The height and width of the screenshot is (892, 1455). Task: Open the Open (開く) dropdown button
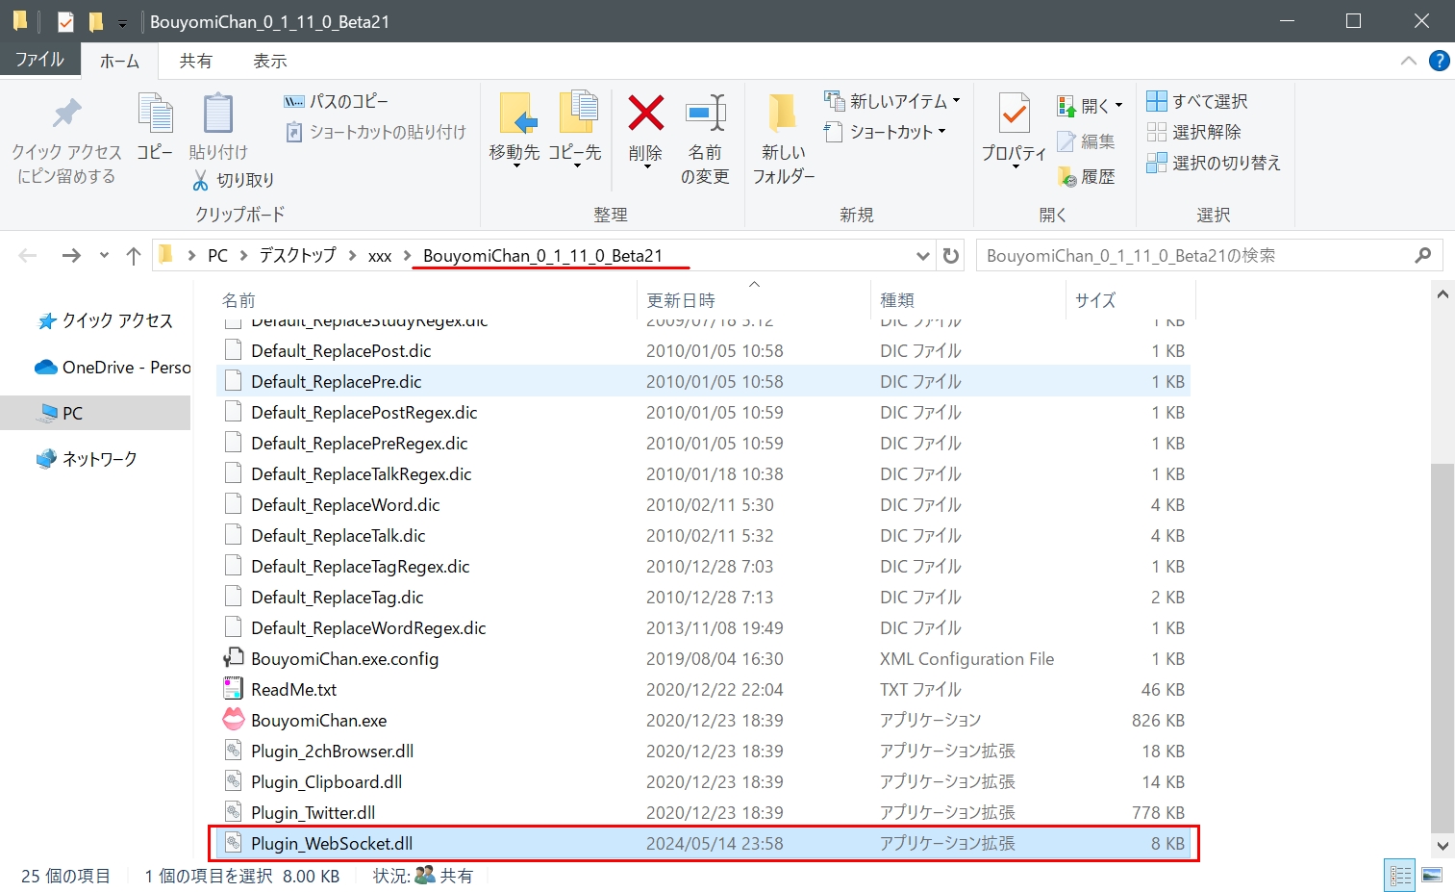[1090, 106]
